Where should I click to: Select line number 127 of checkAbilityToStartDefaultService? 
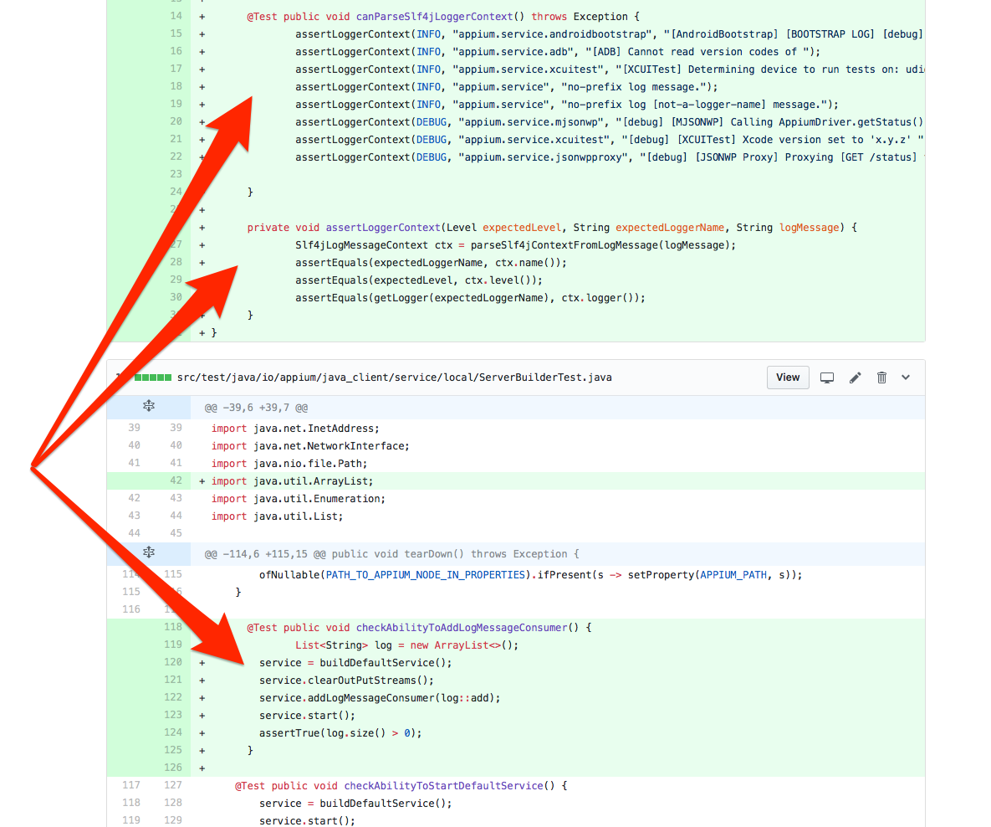(172, 785)
